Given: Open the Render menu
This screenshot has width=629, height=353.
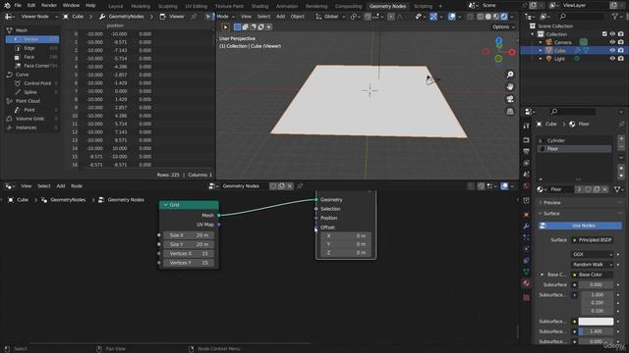Looking at the screenshot, I should (x=49, y=5).
